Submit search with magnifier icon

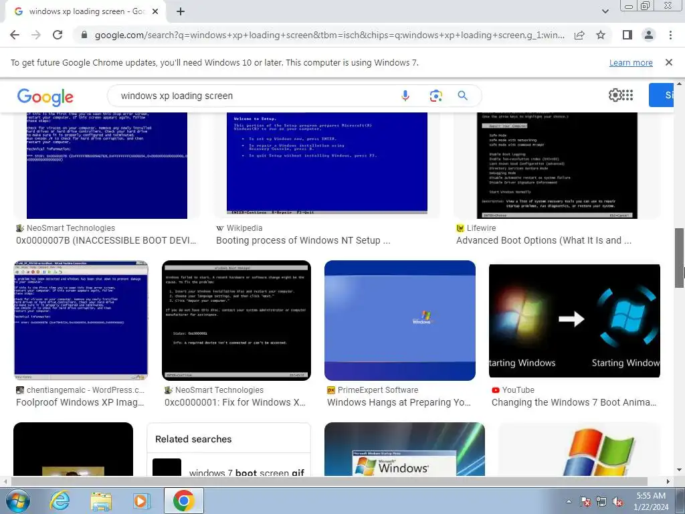[x=463, y=96]
